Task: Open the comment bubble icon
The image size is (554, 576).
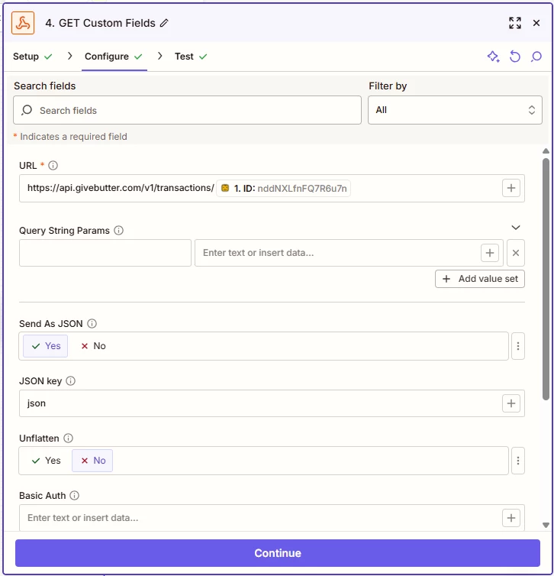Action: point(536,57)
